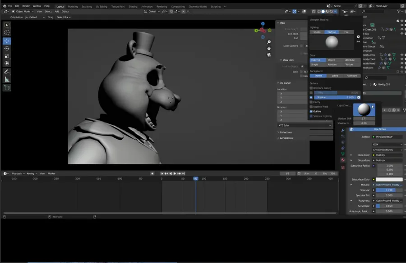The height and width of the screenshot is (263, 406).
Task: Activate the Move tool
Action: (7, 41)
